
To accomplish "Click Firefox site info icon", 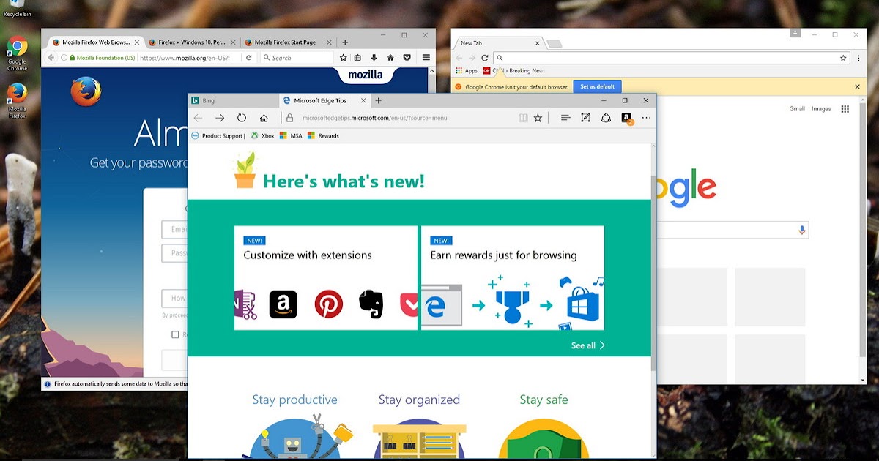I will (64, 58).
